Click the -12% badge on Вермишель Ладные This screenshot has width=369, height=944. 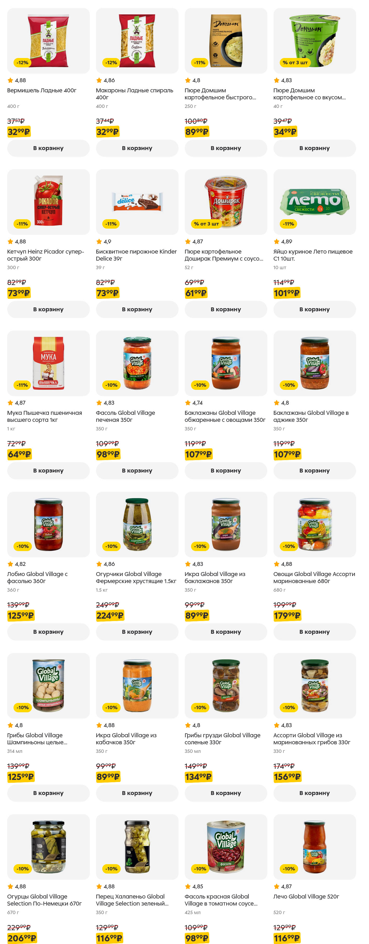[x=22, y=63]
